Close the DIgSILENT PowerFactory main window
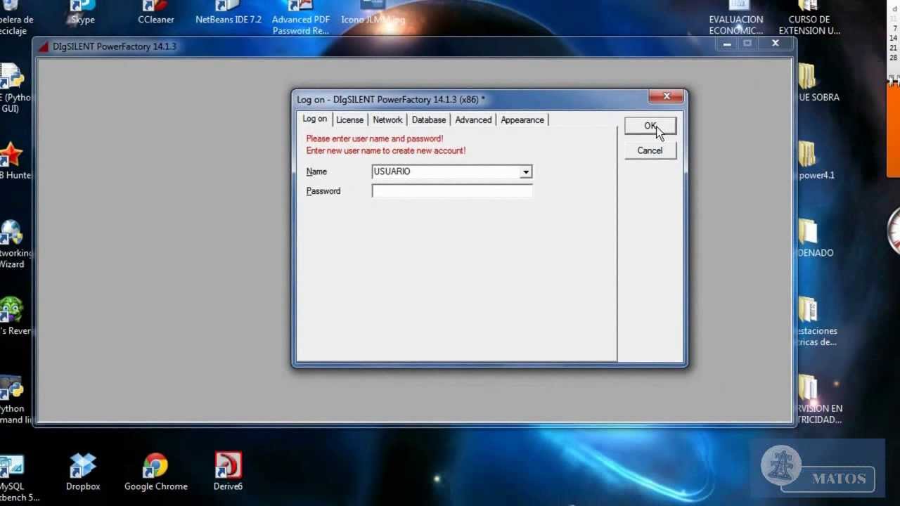The image size is (900, 506). tap(775, 44)
